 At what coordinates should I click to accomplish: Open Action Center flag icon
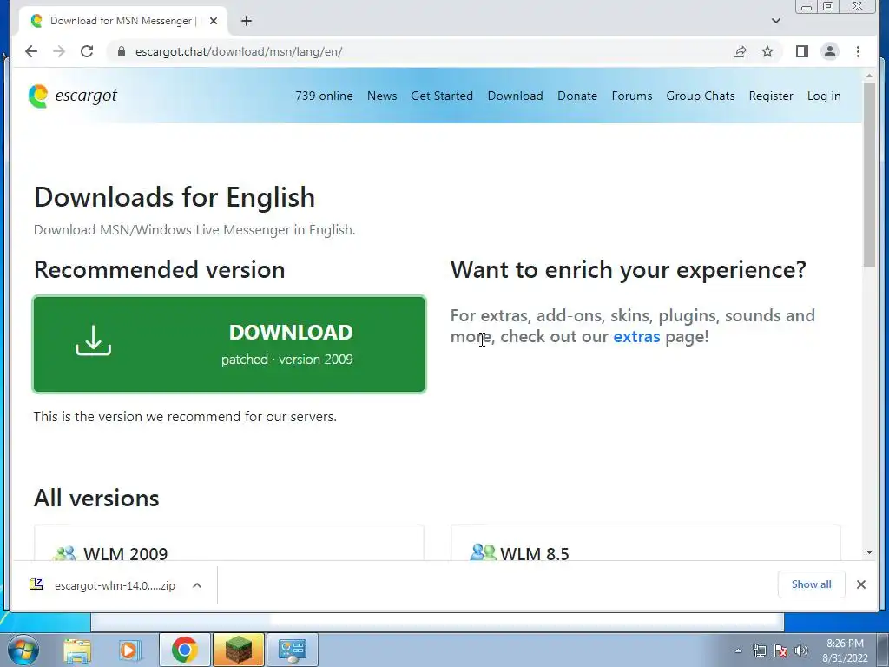780,650
